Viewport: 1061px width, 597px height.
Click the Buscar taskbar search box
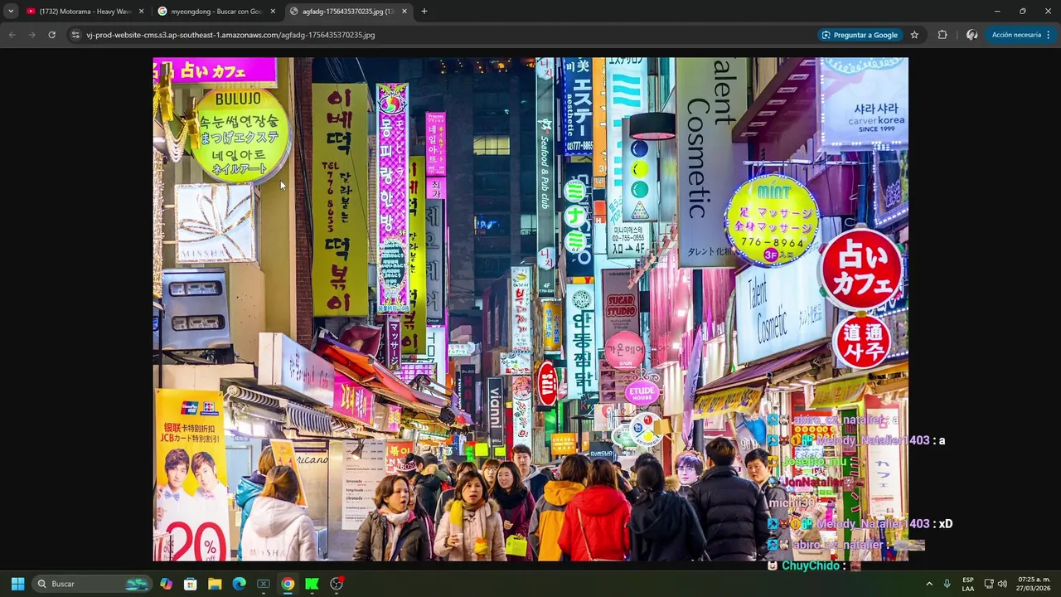pos(92,584)
